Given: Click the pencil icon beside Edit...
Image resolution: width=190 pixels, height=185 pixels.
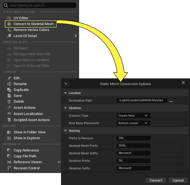Looking at the screenshot, I should (9, 78).
